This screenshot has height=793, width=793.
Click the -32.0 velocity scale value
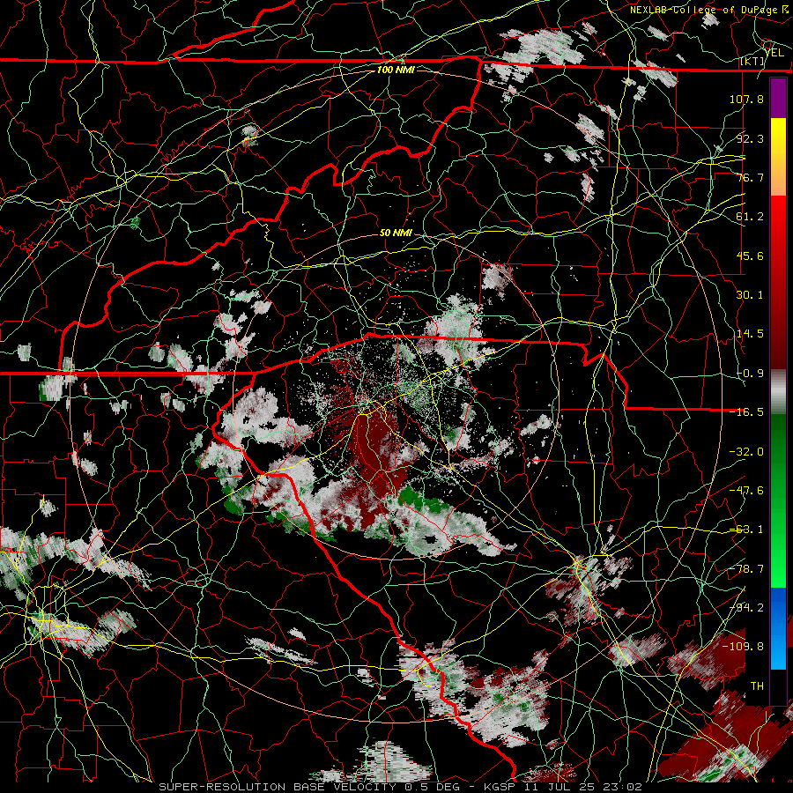[746, 452]
